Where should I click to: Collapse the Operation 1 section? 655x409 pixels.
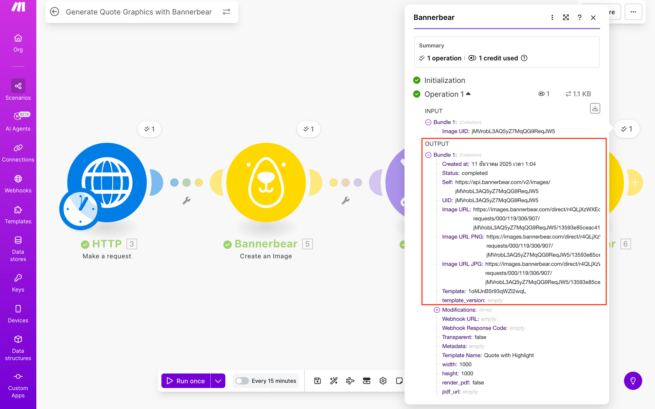coord(468,94)
